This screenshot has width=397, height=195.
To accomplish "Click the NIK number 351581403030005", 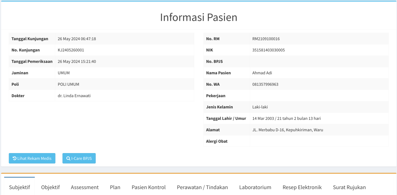I will (269, 50).
